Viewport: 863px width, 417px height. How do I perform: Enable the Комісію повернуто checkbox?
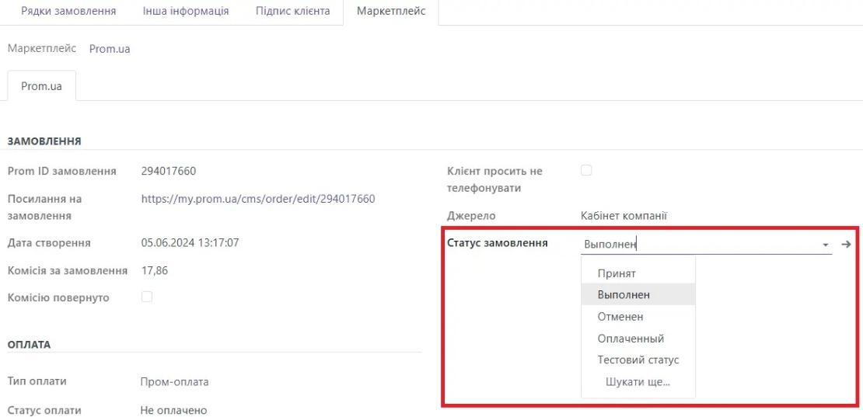tap(147, 297)
